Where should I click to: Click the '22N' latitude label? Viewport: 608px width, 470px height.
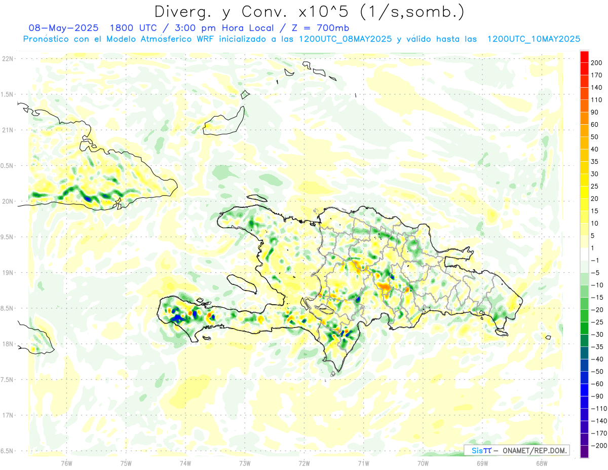8,59
